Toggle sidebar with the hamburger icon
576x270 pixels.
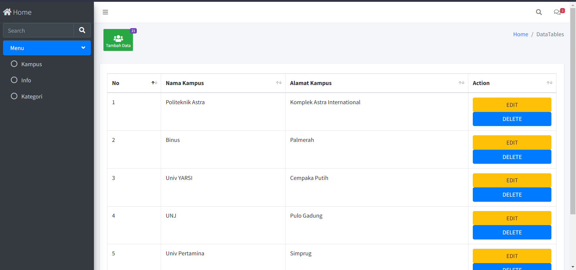[105, 12]
